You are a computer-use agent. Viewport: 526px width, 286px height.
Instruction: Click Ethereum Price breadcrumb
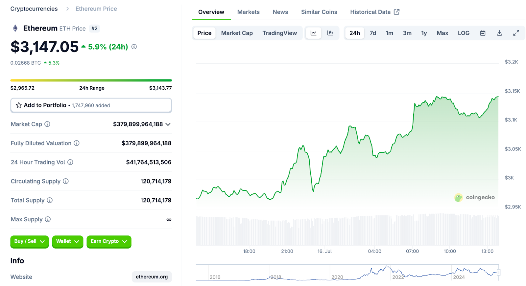tap(96, 9)
